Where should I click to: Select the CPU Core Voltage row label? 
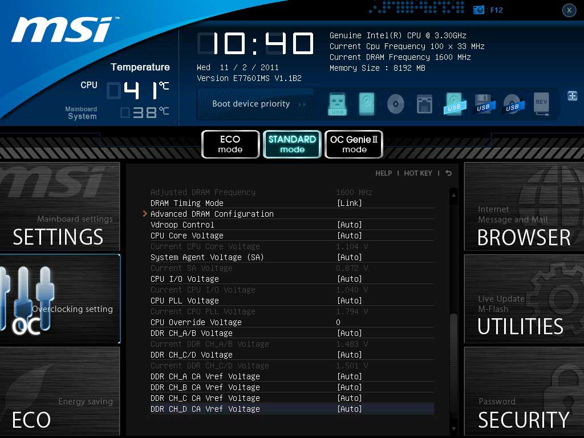[x=187, y=236]
